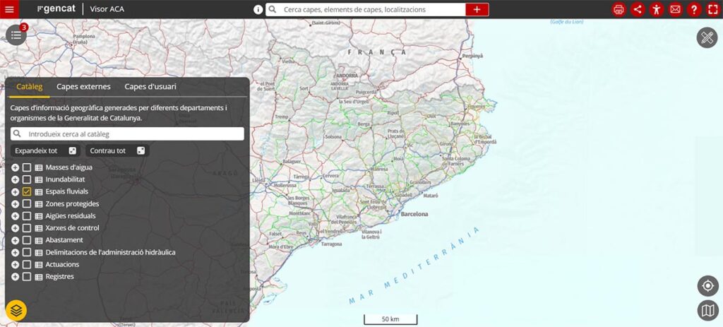Viewport: 723px width, 327px height.
Task: Open drawing and measuring tools icon
Action: 707,38
